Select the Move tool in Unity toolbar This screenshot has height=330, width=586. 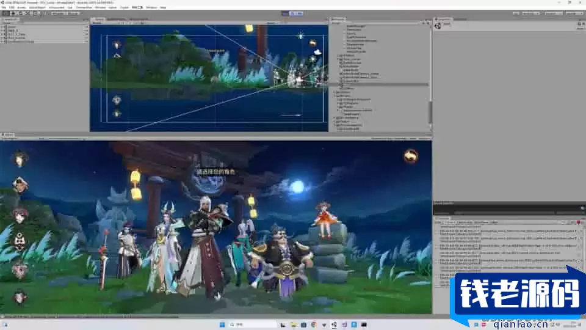13,13
